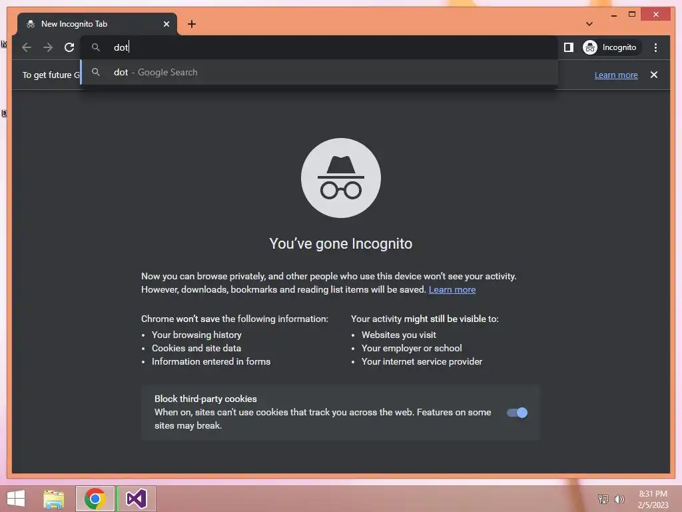Open Chrome's three-dot menu
This screenshot has height=512, width=682.
[655, 47]
